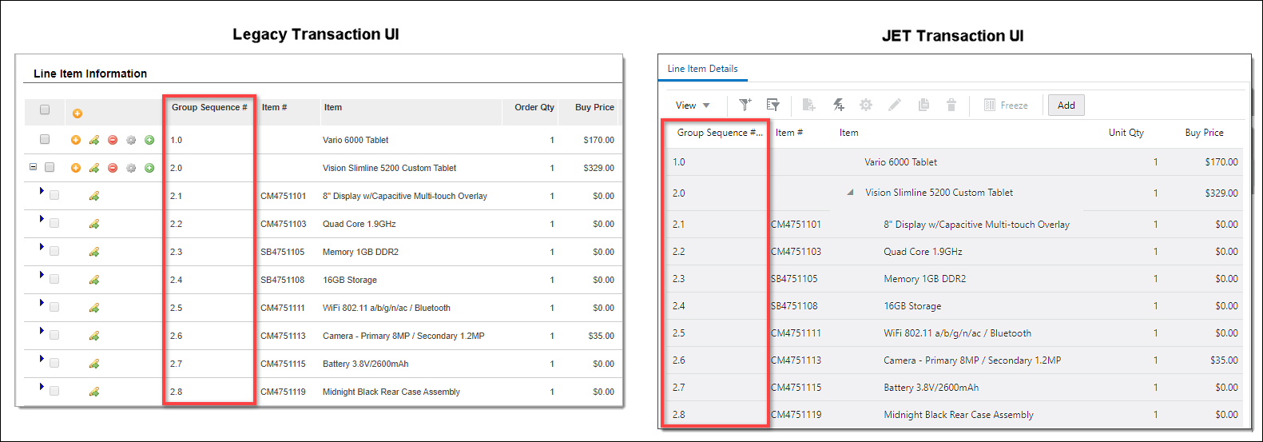Viewport: 1263px width, 442px height.
Task: Click the JET Item # column header
Action: [x=789, y=133]
